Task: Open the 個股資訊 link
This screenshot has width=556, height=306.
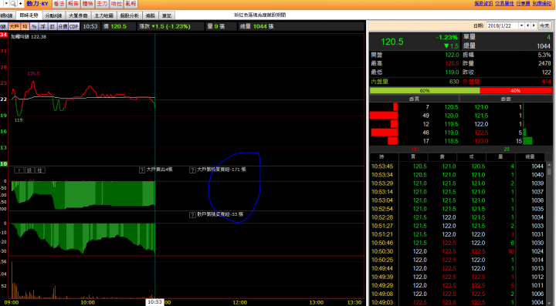Action: coord(483,3)
